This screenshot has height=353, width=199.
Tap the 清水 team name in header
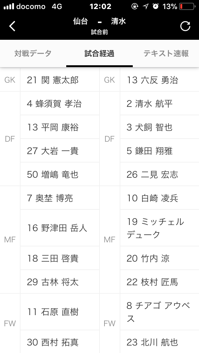[118, 22]
